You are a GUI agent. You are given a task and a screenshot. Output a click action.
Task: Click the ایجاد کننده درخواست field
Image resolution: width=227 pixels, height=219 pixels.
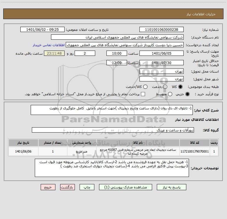point(125,45)
